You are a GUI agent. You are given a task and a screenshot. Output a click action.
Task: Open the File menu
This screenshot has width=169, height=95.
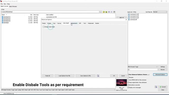(x=2, y=4)
